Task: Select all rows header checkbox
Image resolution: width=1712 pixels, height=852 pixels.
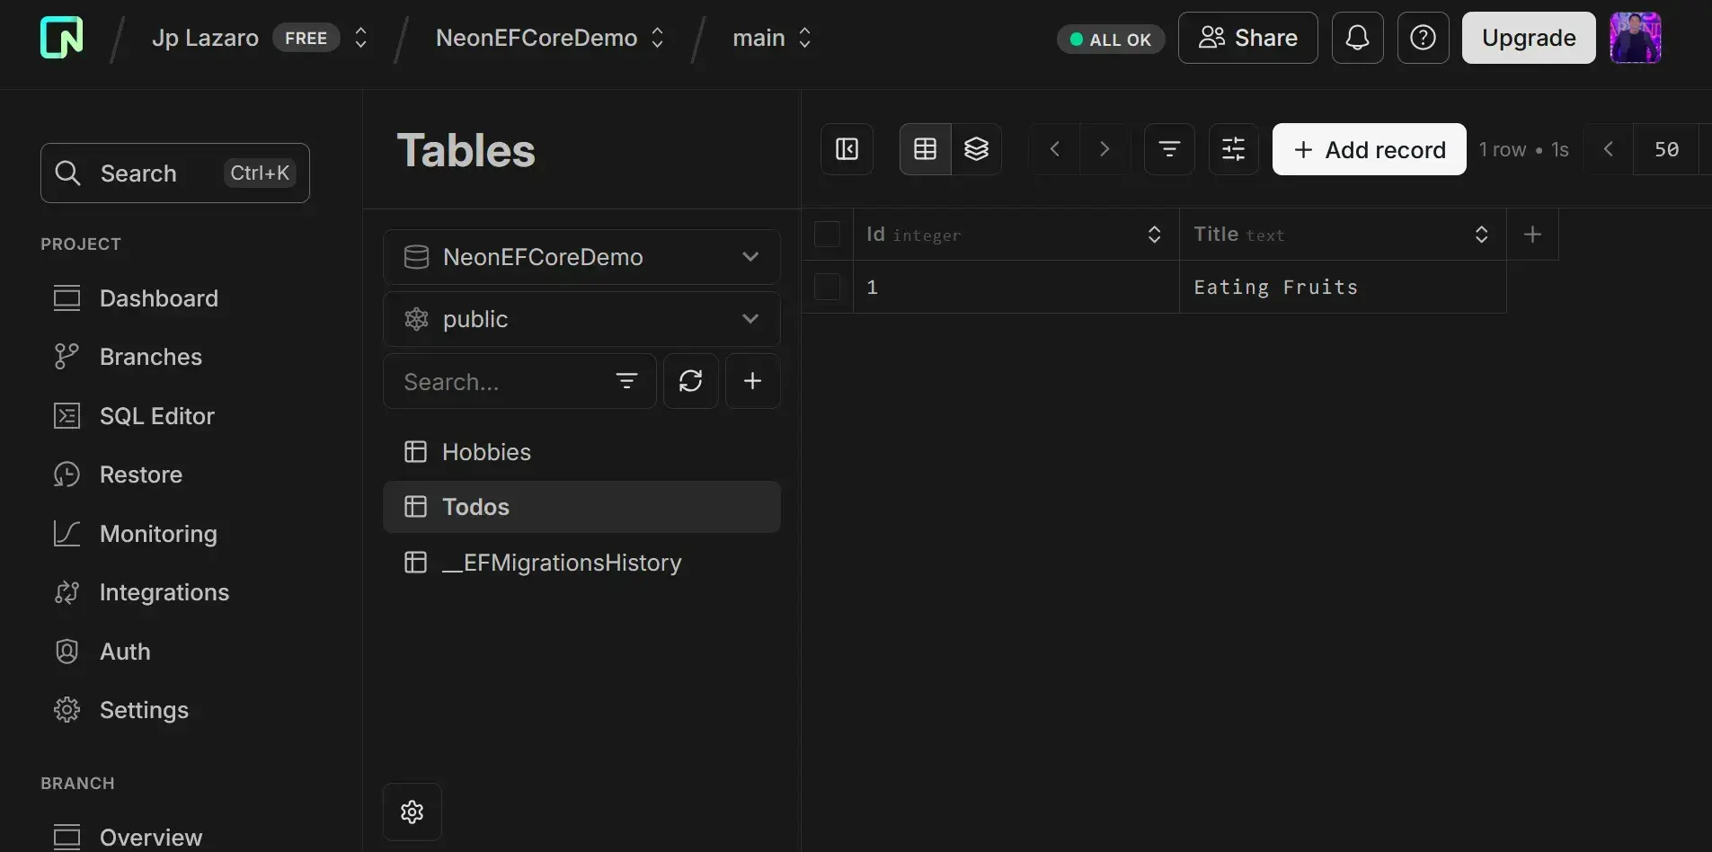Action: (827, 235)
